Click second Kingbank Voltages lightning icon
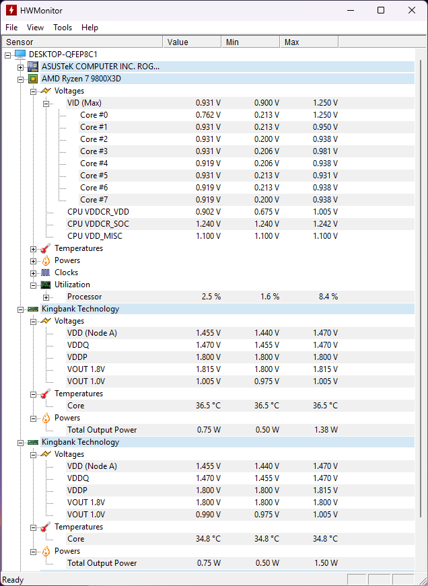Viewport: 428px width, 586px height. tap(46, 454)
